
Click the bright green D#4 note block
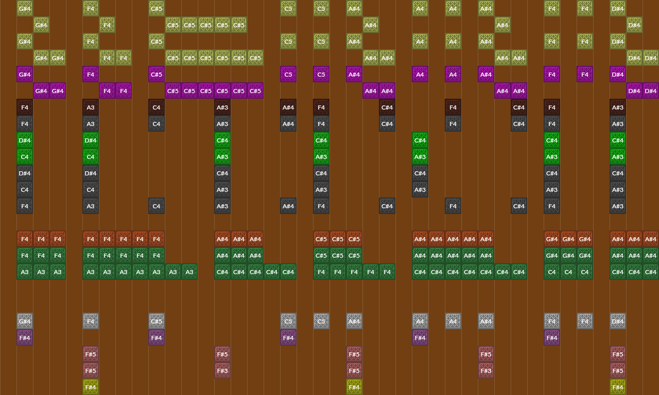[25, 140]
